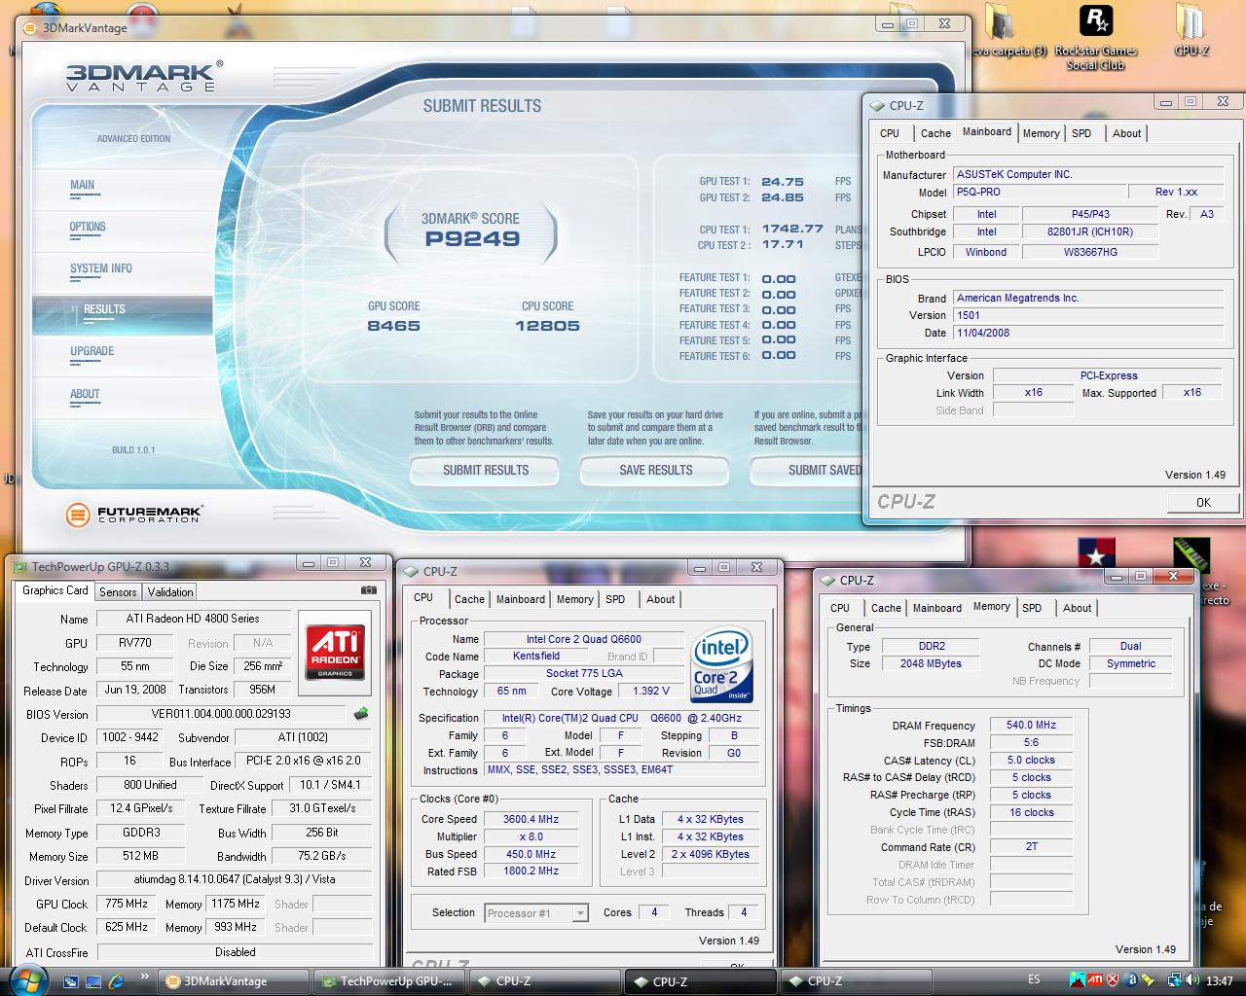Viewport: 1246px width, 996px height.
Task: Open SPD tab in CPU-Z memory window
Action: coord(1032,608)
